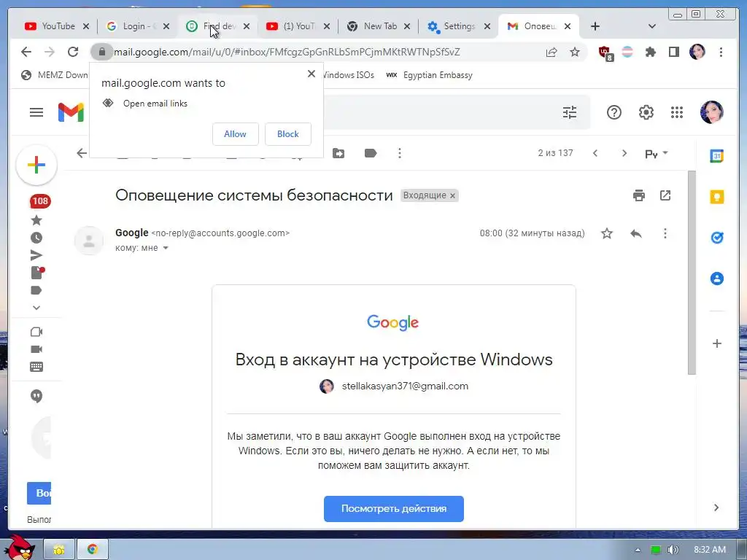Remove the Входящие label
The height and width of the screenshot is (560, 747).
(x=452, y=195)
